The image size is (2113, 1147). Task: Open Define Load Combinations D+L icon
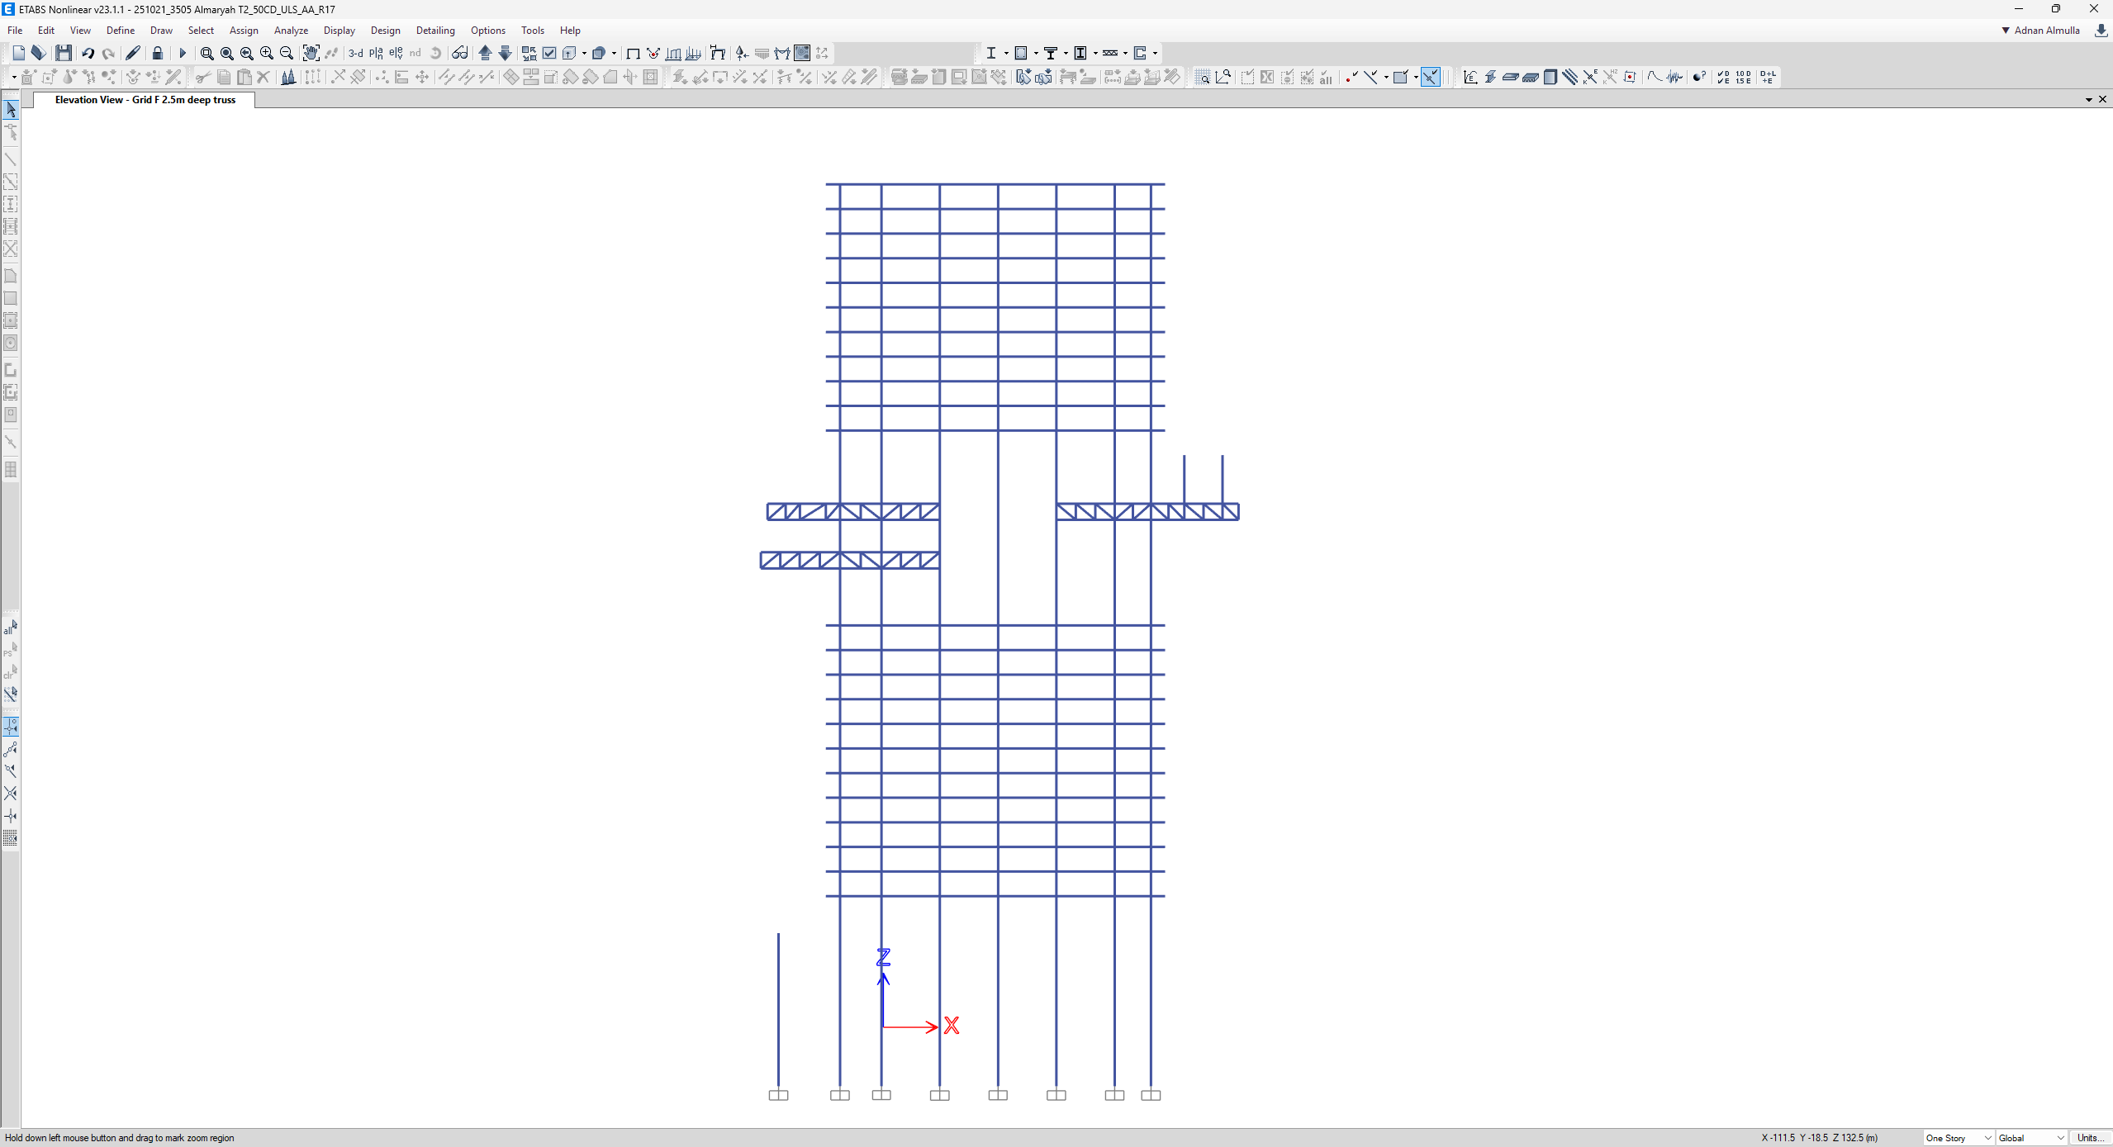(x=1768, y=77)
